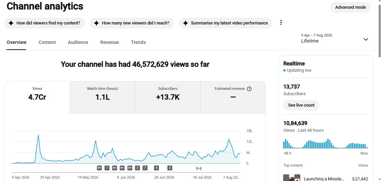Click the live stream marker under chart

tap(199, 168)
